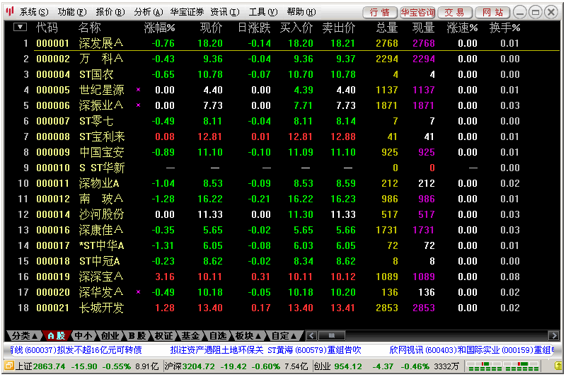Image resolution: width=566 pixels, height=377 pixels.
Task: Click magenta cross marker beside 深华发A
Action: tap(138, 291)
